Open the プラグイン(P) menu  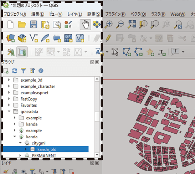coord(116,14)
